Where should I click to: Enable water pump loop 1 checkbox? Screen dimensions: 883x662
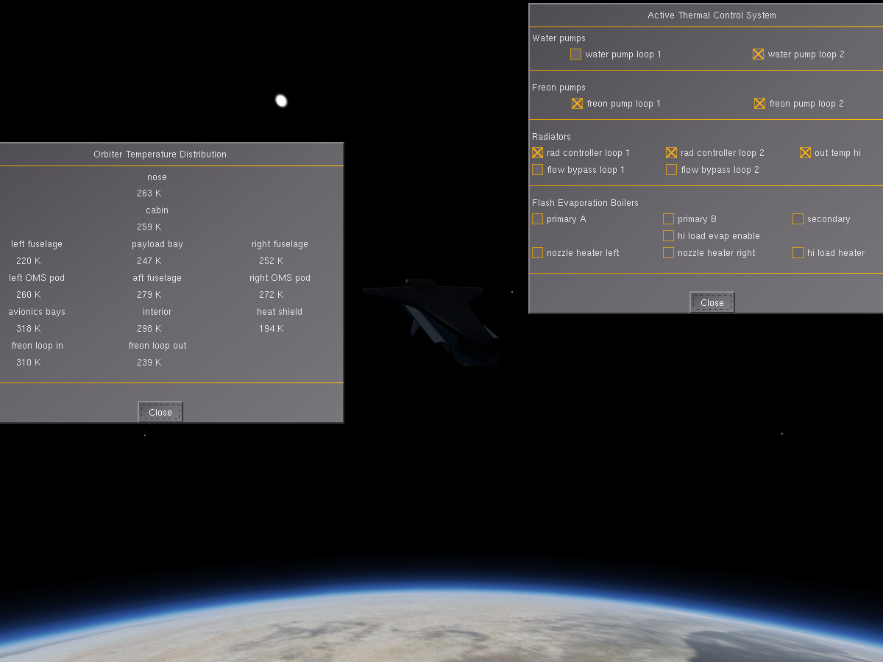coord(575,54)
